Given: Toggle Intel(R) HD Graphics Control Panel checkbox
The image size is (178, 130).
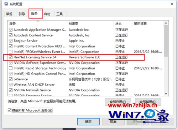Looking at the screenshot, I should 11,74.
